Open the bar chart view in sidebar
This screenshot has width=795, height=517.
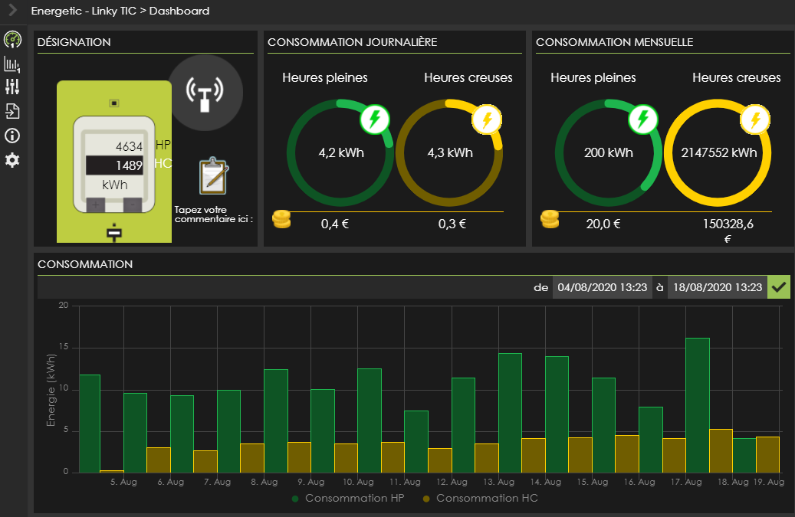point(12,64)
